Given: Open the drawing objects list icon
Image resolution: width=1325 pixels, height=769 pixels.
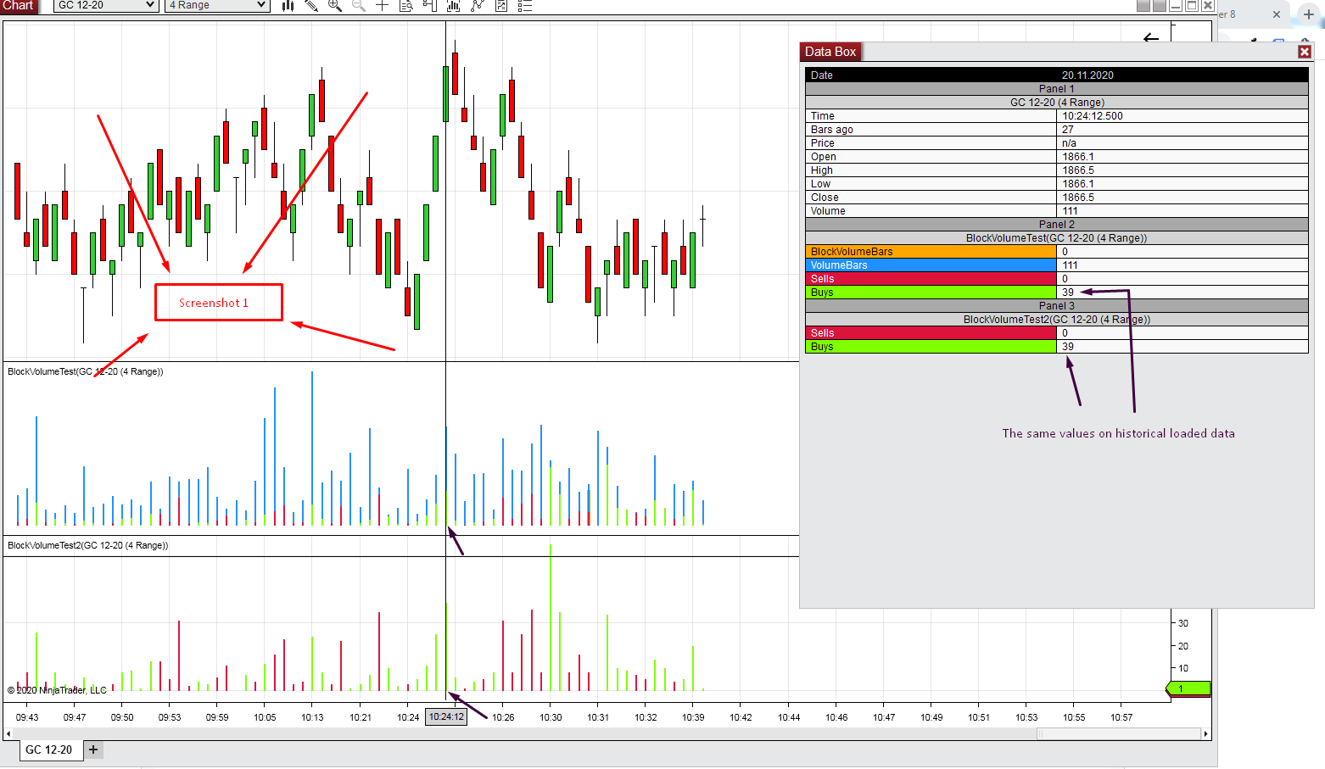Looking at the screenshot, I should (525, 6).
